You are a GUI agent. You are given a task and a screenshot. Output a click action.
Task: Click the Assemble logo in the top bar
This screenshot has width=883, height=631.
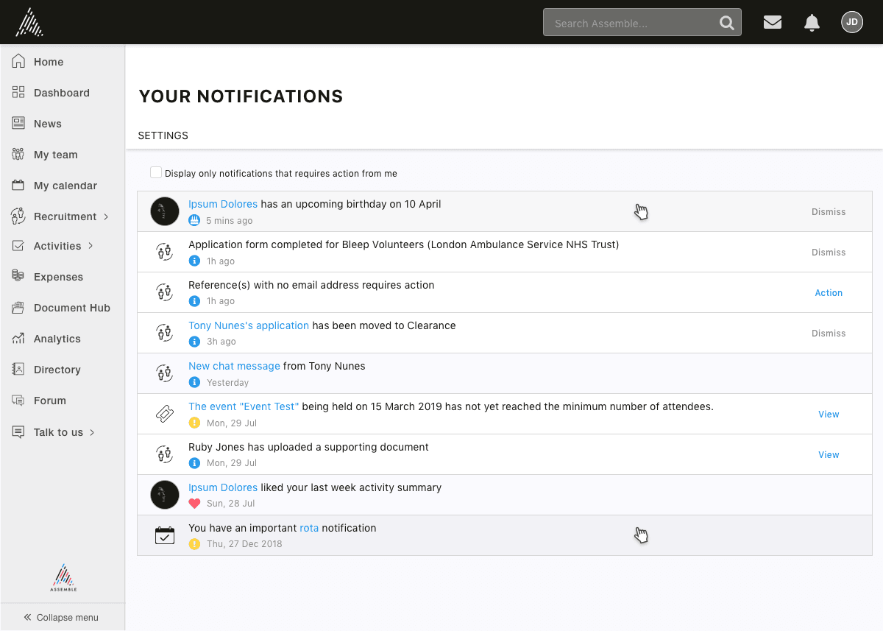pyautogui.click(x=29, y=22)
